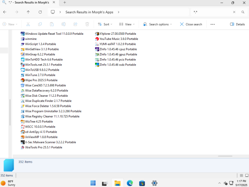Viewport: 249px width, 187px height.
Task: Switch to large thumbnails view layout
Action: click(x=247, y=175)
